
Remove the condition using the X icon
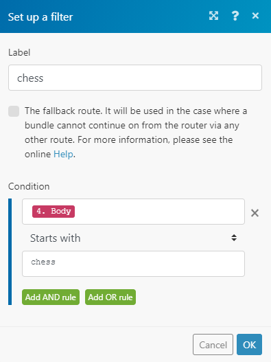pyautogui.click(x=255, y=213)
